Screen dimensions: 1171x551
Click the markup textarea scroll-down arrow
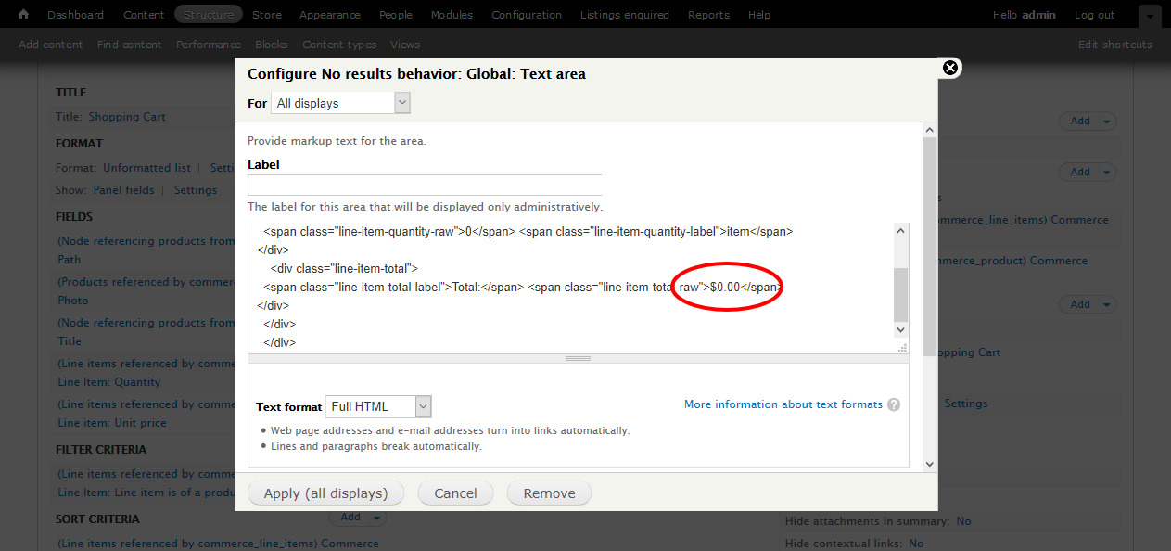[900, 330]
